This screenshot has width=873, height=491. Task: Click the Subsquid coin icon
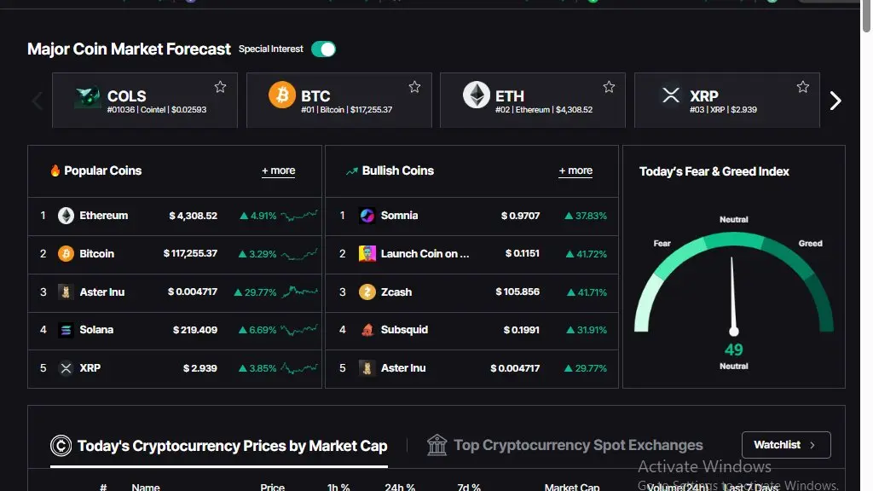367,330
